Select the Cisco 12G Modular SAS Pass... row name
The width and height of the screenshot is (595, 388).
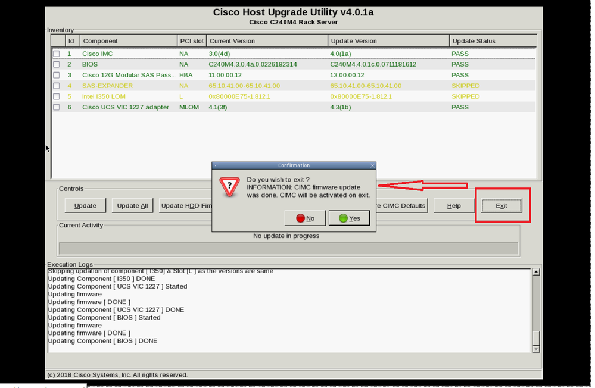[x=129, y=75]
